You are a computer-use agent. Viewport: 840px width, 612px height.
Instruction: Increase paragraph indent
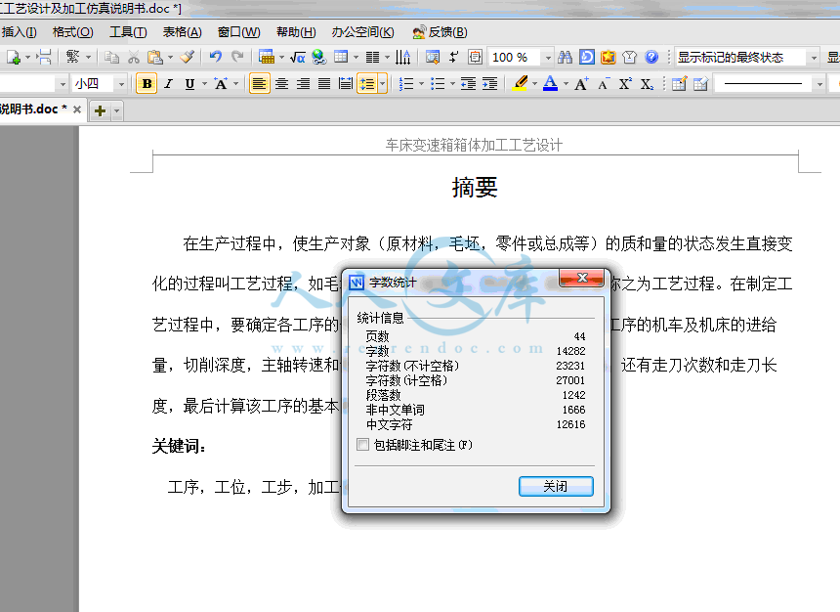click(489, 84)
